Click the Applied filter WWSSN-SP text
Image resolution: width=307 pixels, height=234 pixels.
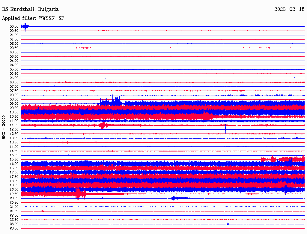click(x=33, y=18)
